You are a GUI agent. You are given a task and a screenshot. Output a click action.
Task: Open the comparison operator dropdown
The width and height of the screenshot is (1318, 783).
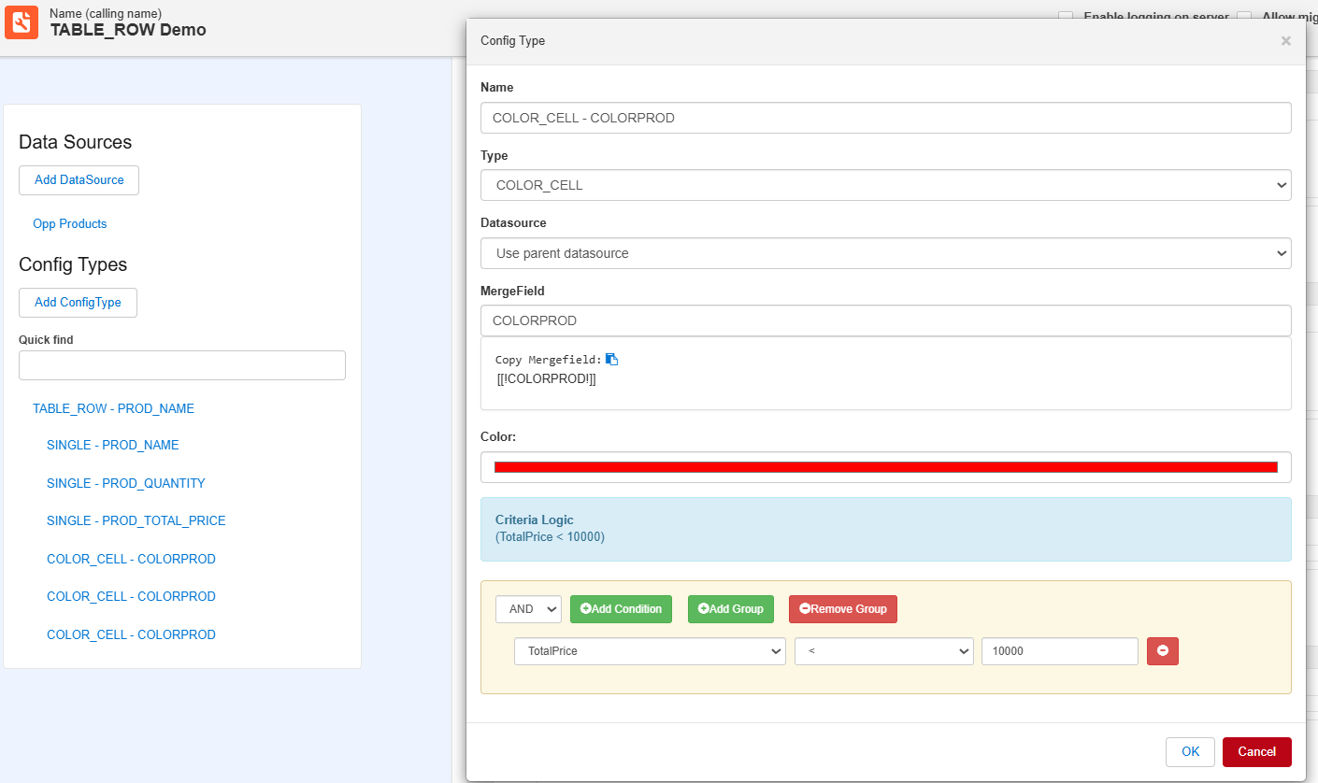pyautogui.click(x=884, y=651)
